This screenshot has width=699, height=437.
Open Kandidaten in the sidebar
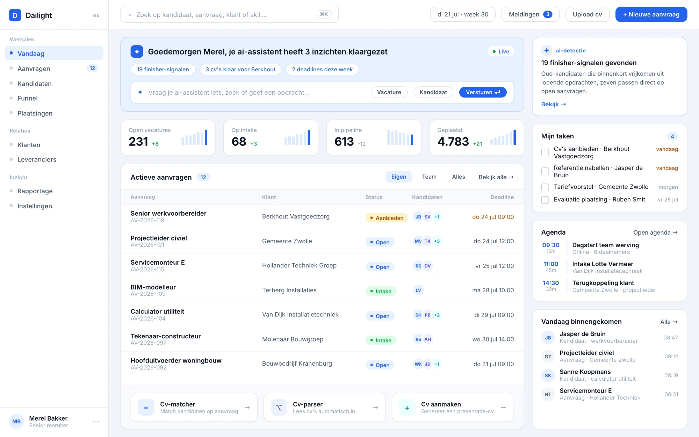[54, 84]
